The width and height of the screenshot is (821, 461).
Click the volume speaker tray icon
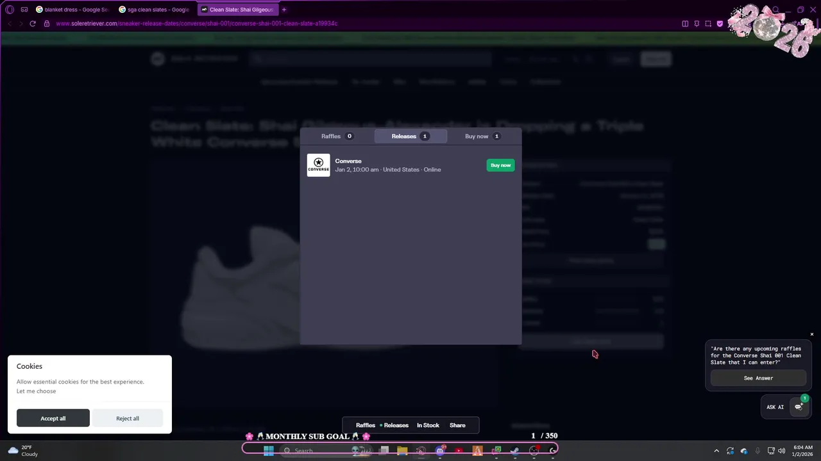[x=781, y=451]
